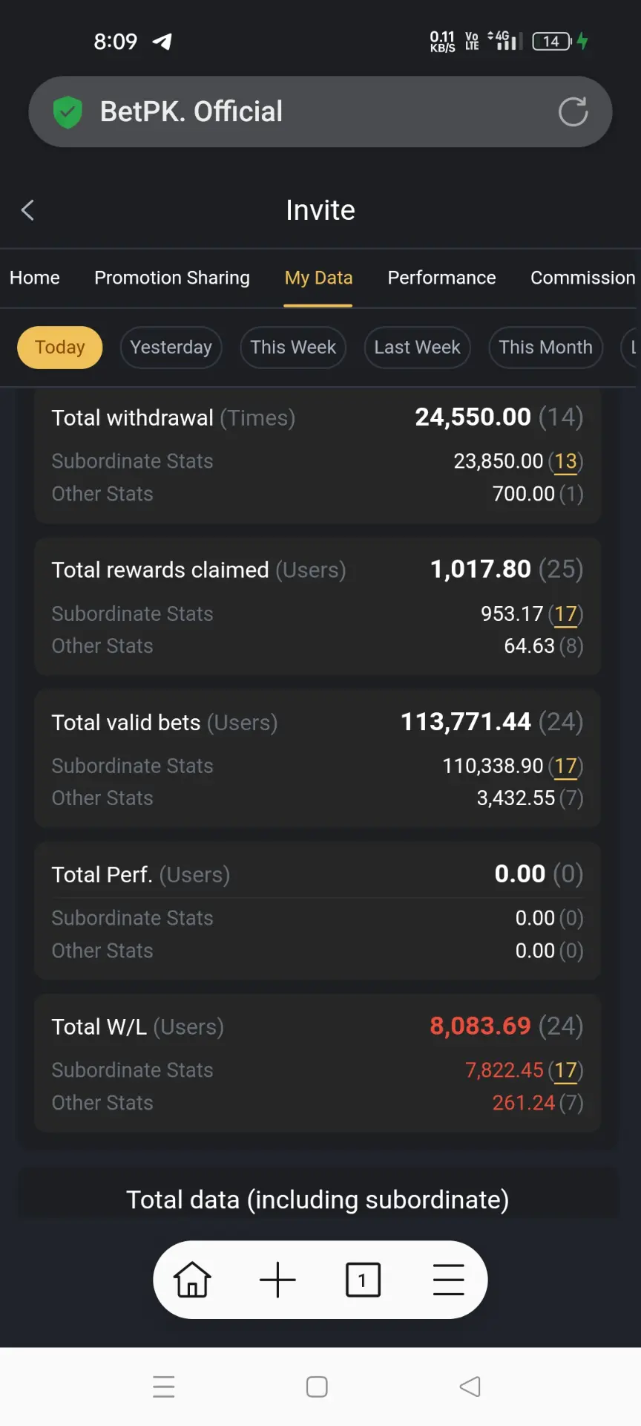Choose the Last Week filter
This screenshot has width=641, height=1426.
point(418,348)
